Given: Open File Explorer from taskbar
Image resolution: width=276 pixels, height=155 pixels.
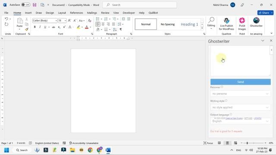Looking at the screenshot, I should coord(72,150).
